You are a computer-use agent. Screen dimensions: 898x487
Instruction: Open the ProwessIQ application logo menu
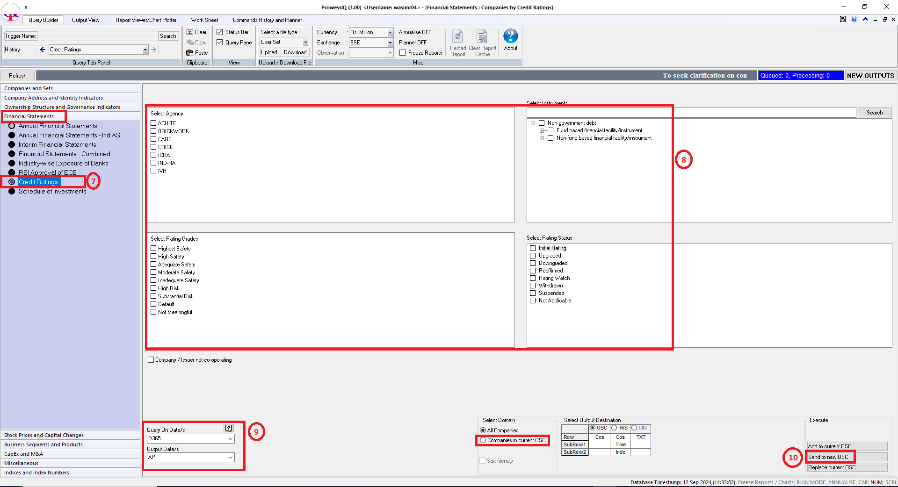[11, 13]
